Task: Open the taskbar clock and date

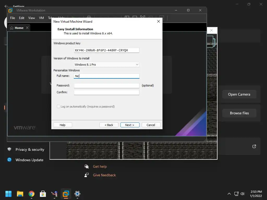Action: pos(256,194)
